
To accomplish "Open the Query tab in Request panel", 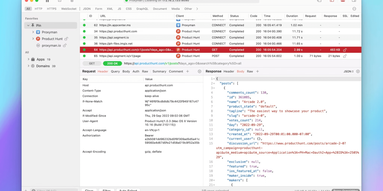I will tap(115, 71).
